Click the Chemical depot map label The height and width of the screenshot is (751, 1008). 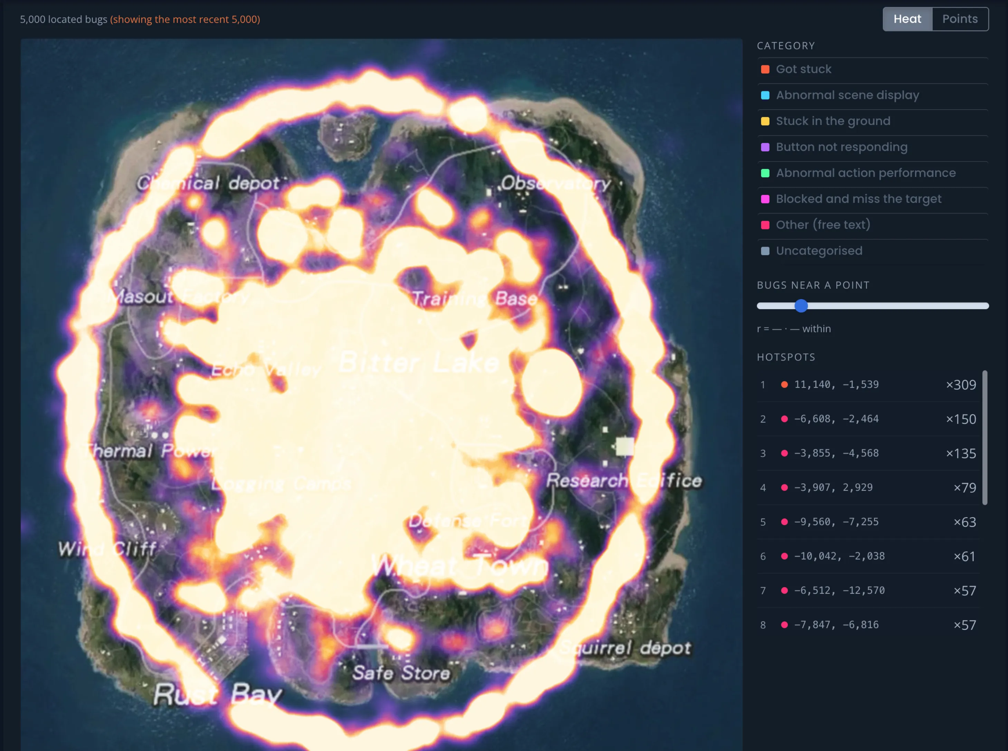[x=209, y=183]
